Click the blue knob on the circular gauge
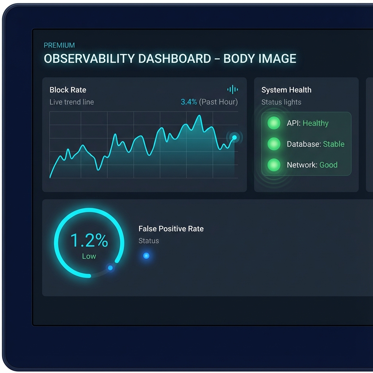The height and width of the screenshot is (373, 373). pos(110,268)
